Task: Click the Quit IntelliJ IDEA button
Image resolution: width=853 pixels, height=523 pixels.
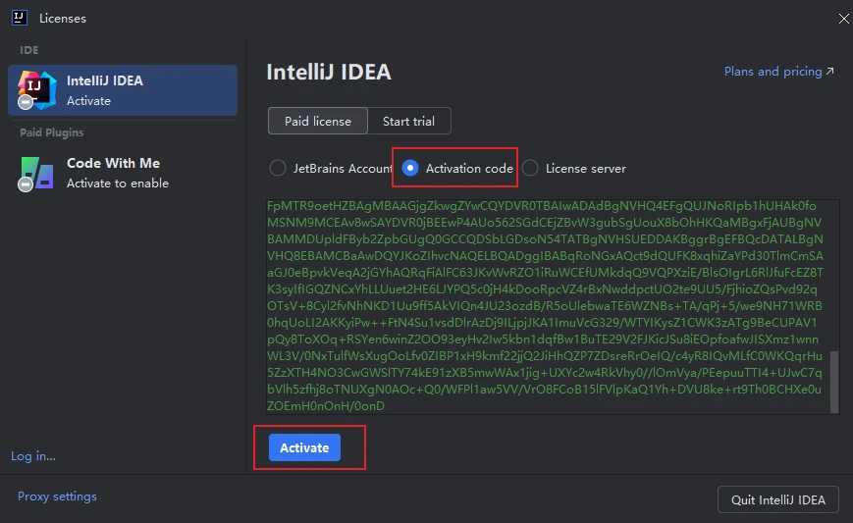Action: pos(778,499)
